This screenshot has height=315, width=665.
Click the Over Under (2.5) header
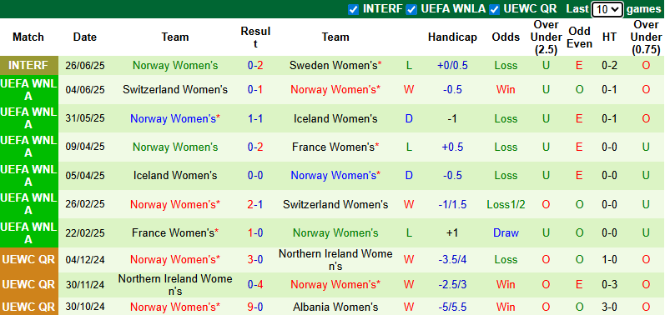(546, 37)
